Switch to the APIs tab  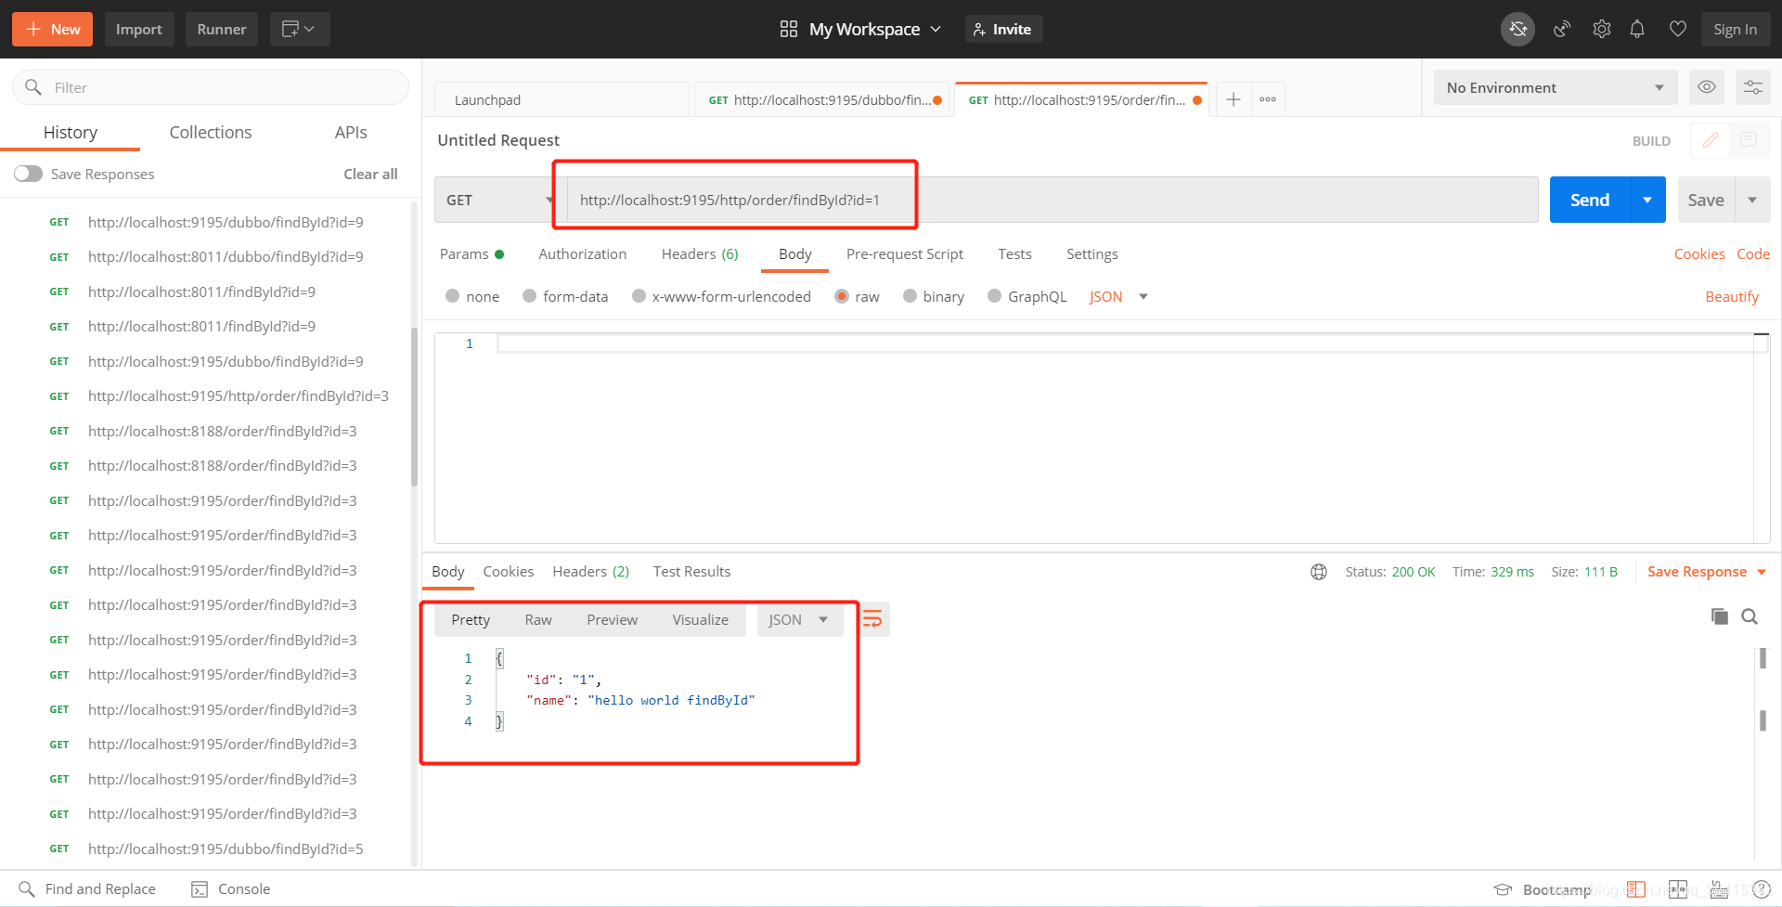(x=351, y=133)
